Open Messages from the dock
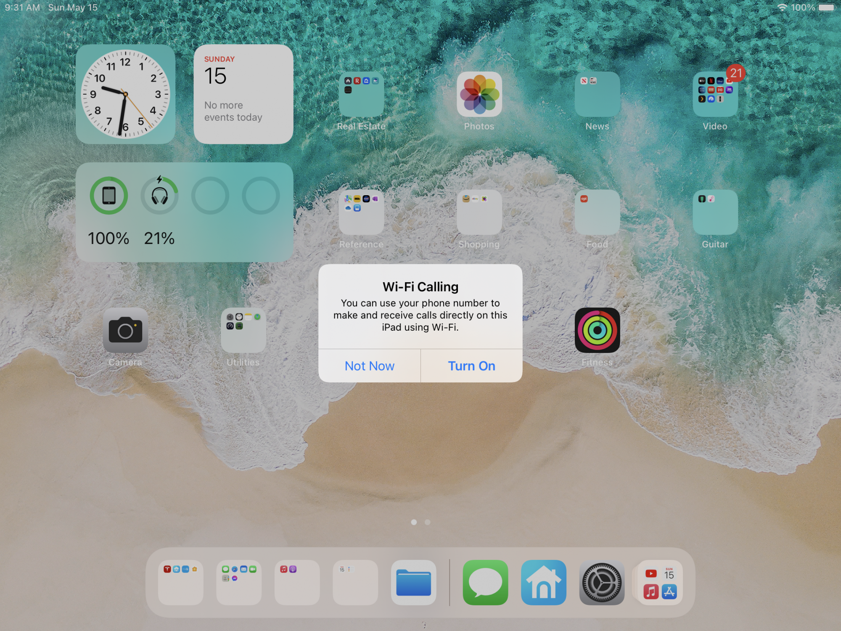The width and height of the screenshot is (841, 631). (485, 582)
